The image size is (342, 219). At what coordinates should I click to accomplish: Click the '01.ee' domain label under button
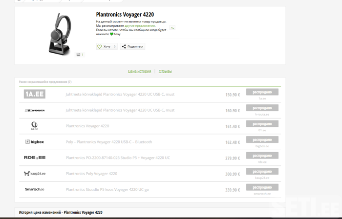[x=262, y=130]
